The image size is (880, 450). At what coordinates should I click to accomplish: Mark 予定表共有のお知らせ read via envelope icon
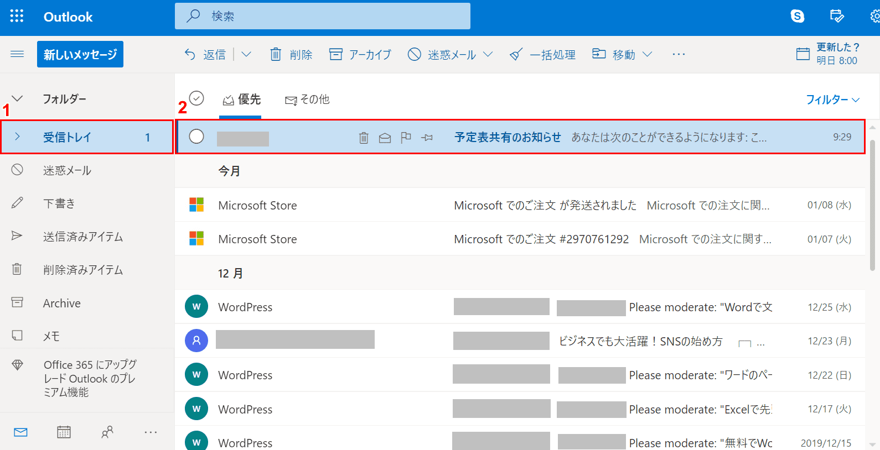point(385,138)
